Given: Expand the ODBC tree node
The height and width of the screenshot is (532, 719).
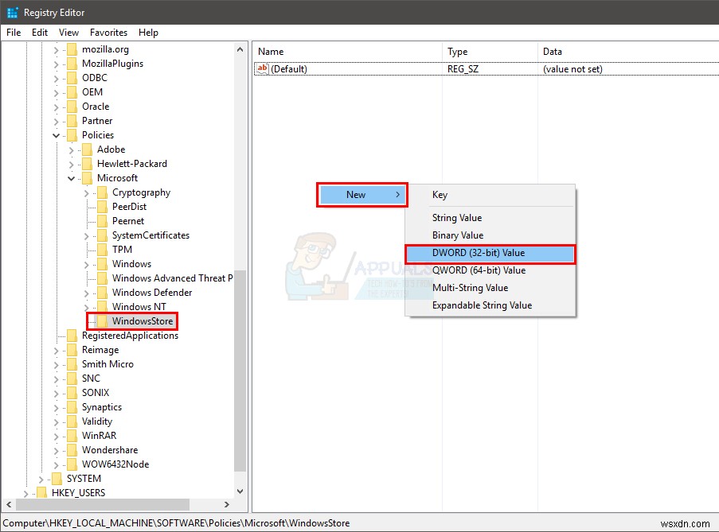Looking at the screenshot, I should pyautogui.click(x=56, y=78).
